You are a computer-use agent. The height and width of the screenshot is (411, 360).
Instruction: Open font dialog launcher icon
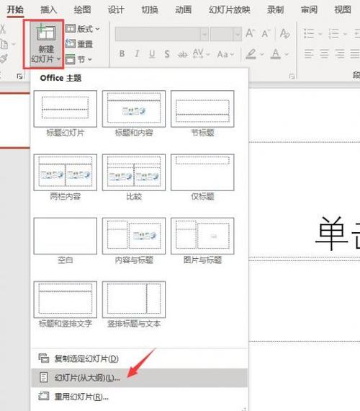pos(292,76)
